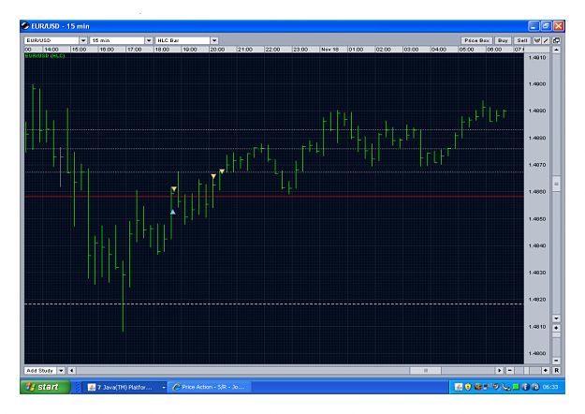Switch to Price Action - S/R taskbar window
The image size is (585, 414).
click(x=210, y=387)
